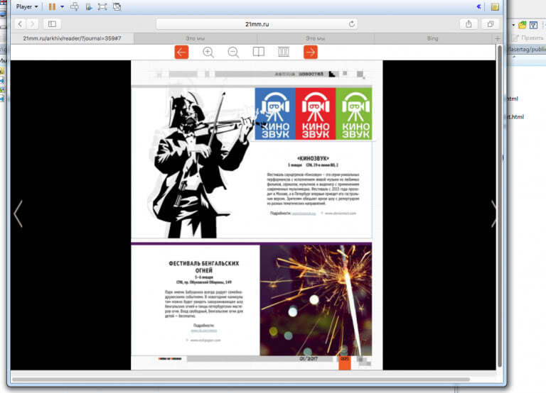Zoom out with the magnifier minus icon
Image resolution: width=546 pixels, height=393 pixels.
[x=233, y=52]
